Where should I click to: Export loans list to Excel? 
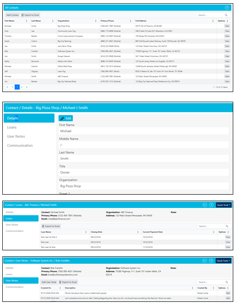pos(51,226)
